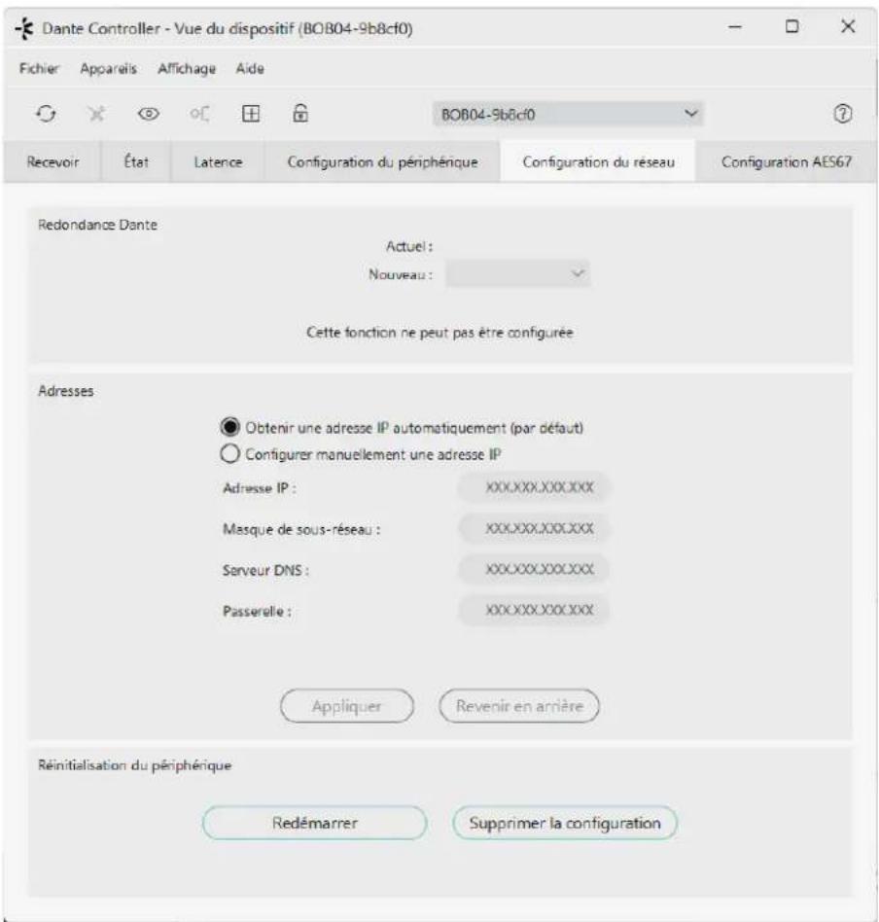Switch to the Recevoir tab
This screenshot has height=922, width=879.
[53, 161]
